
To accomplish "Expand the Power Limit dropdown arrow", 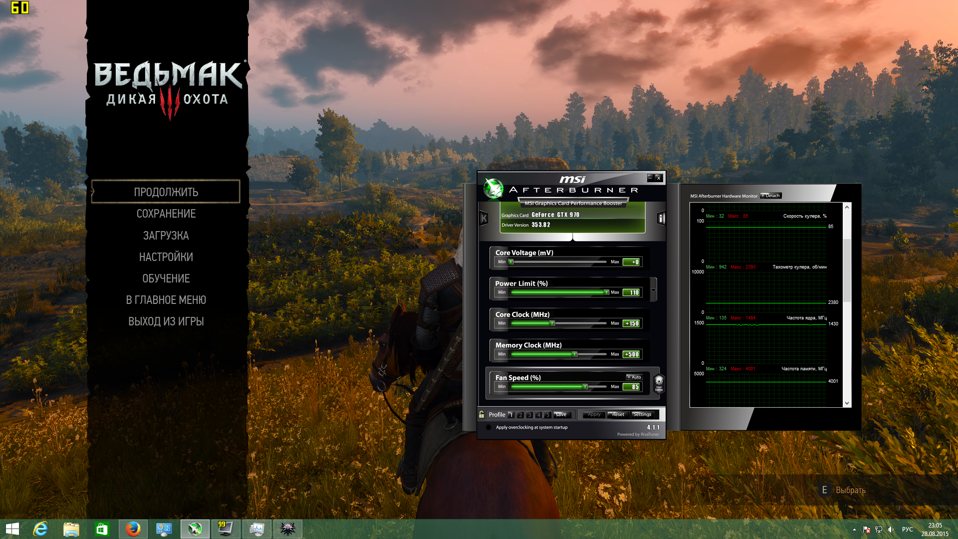I will click(x=653, y=290).
